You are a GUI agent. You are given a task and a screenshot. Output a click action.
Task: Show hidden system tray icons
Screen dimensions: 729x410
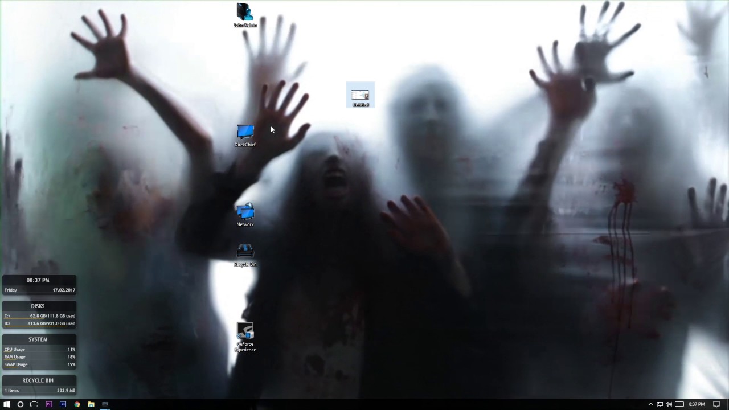[x=650, y=404]
